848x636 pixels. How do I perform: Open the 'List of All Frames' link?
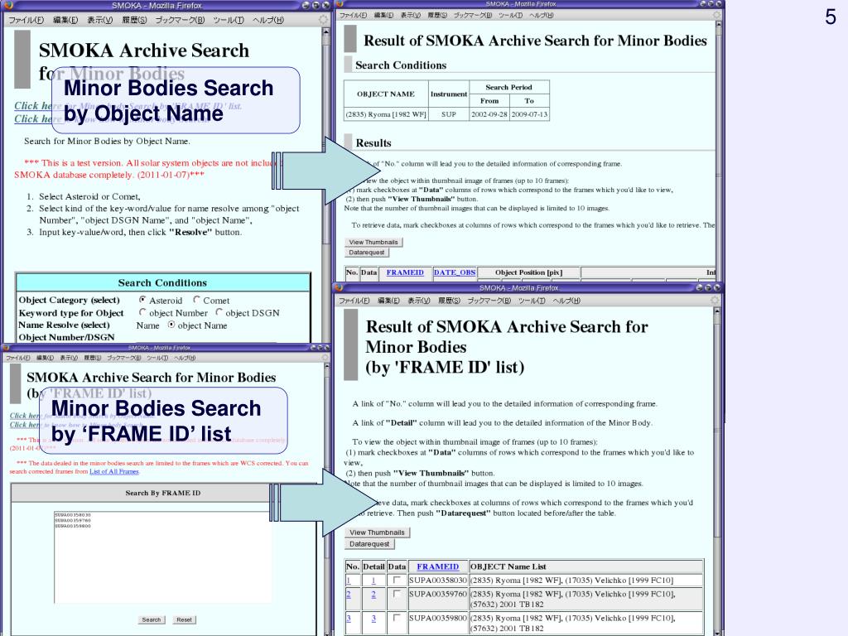point(114,471)
